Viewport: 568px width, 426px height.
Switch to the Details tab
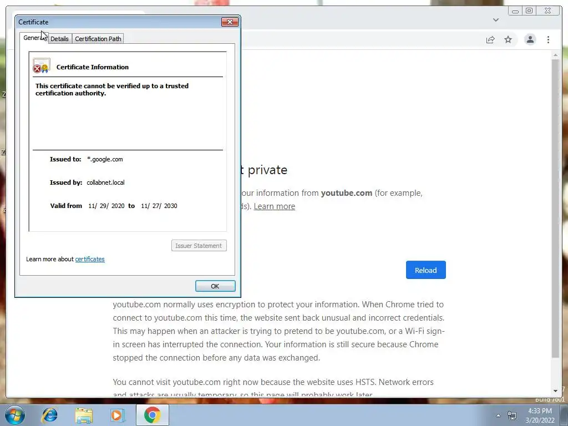pyautogui.click(x=59, y=39)
